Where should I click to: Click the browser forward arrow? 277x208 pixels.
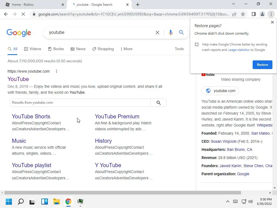15,14
